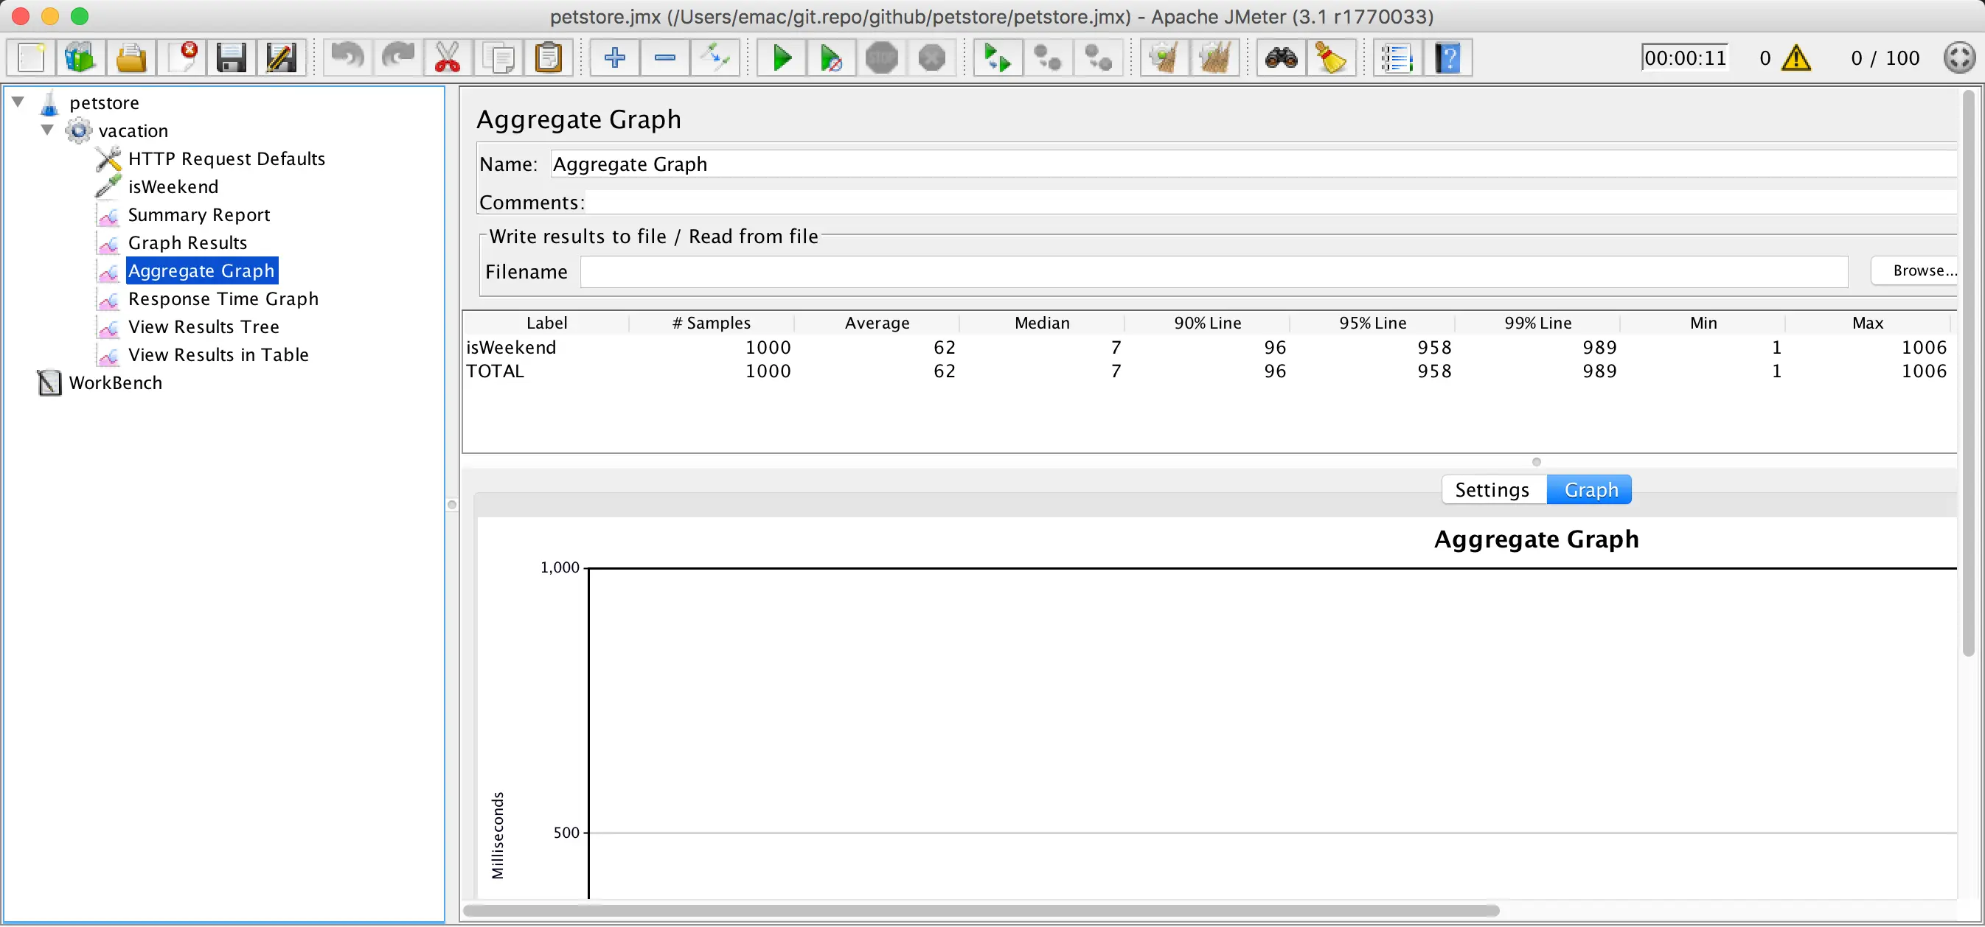The width and height of the screenshot is (1985, 927).
Task: Click the split pane collapse handle above tabs
Action: coord(1536,462)
